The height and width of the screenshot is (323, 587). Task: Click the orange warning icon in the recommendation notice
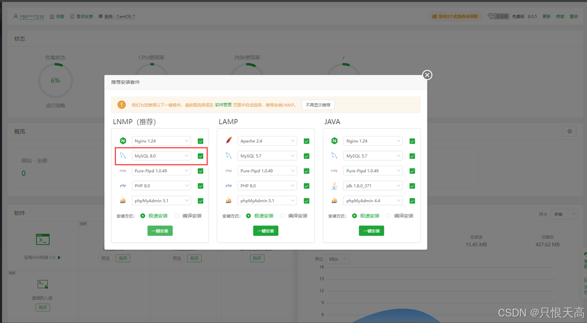(122, 105)
